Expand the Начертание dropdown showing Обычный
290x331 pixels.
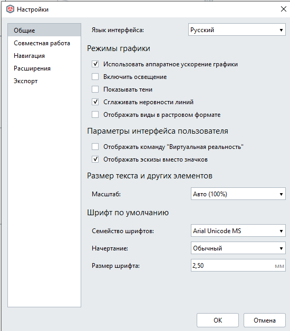[238, 248]
